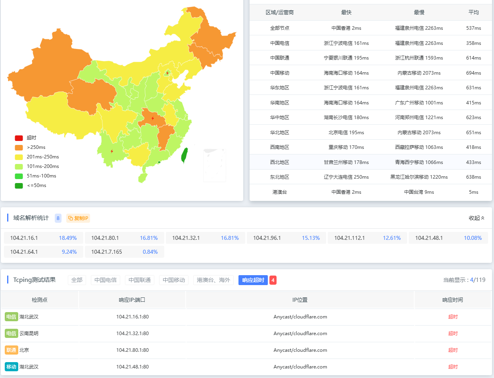Click IP entry 104.21.32.1 in resolution stats
Screen dimensions: 494x378
coord(206,238)
